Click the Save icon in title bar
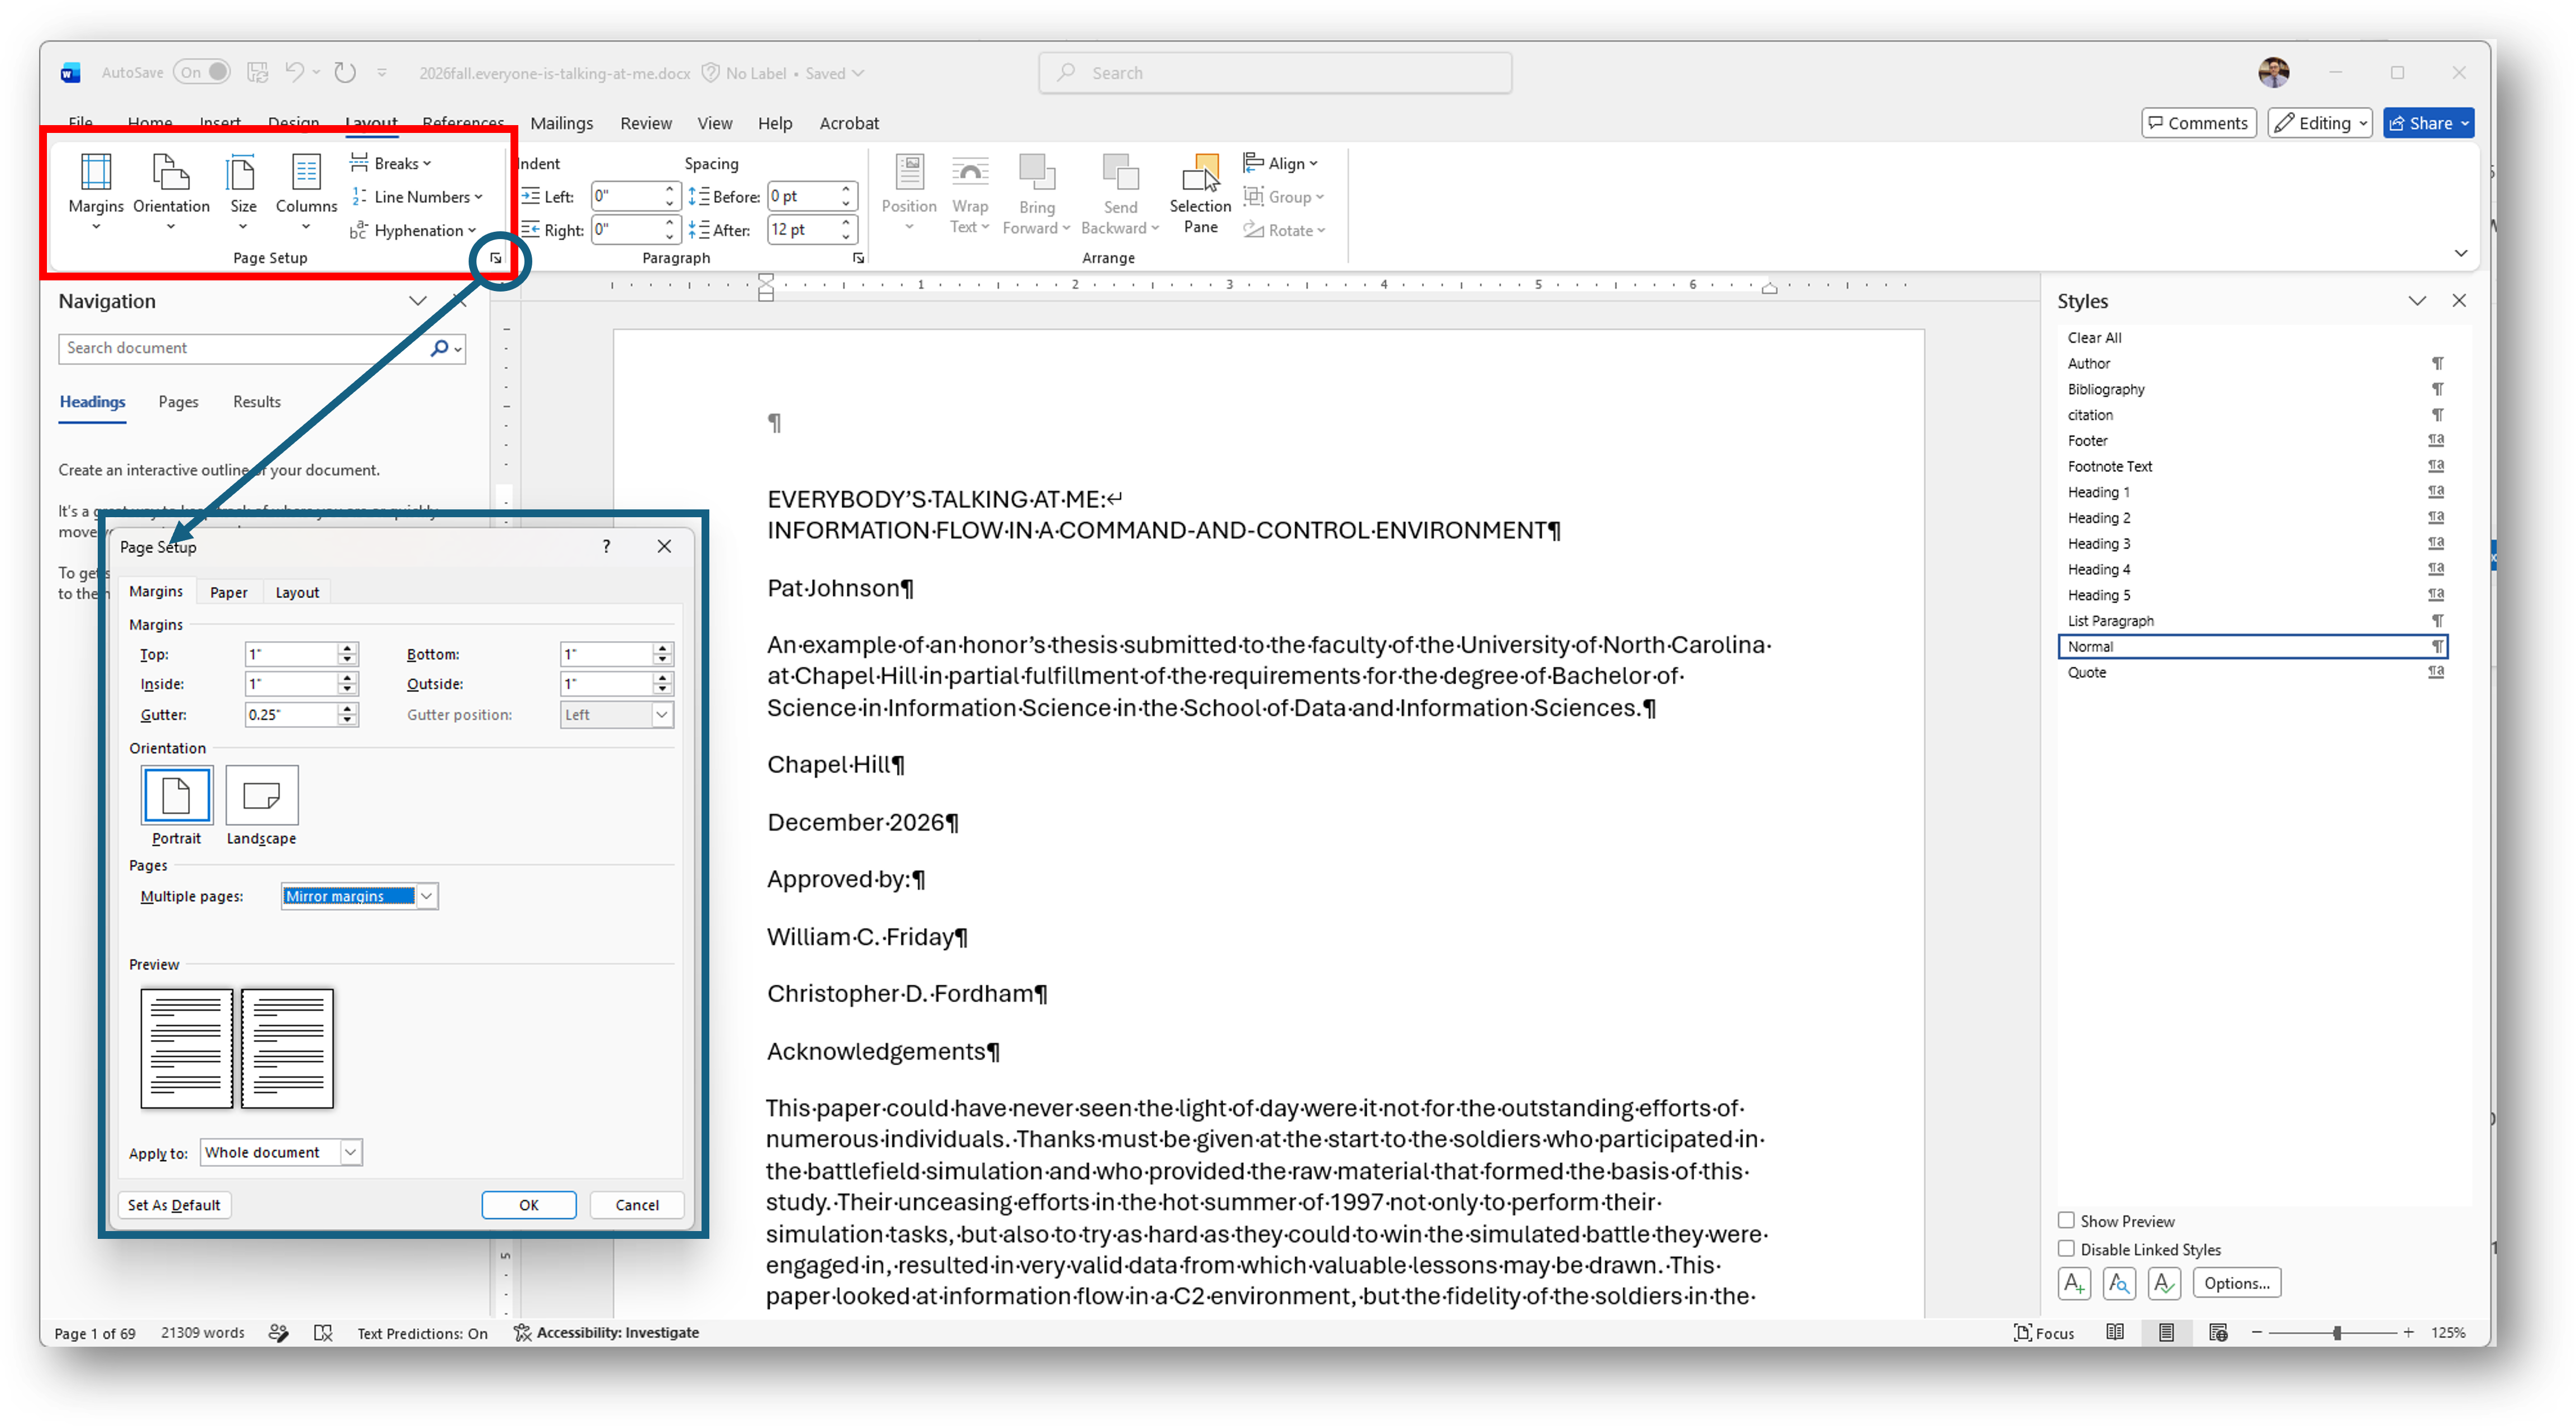2576x1426 pixels. 258,72
